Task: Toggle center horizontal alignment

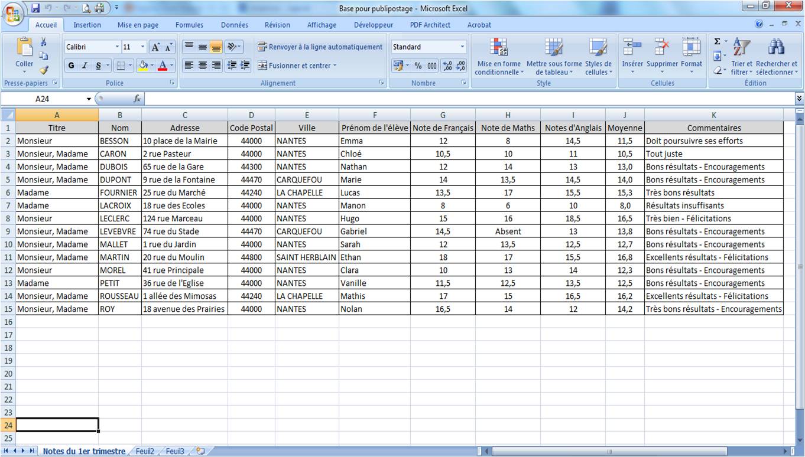Action: pyautogui.click(x=203, y=66)
